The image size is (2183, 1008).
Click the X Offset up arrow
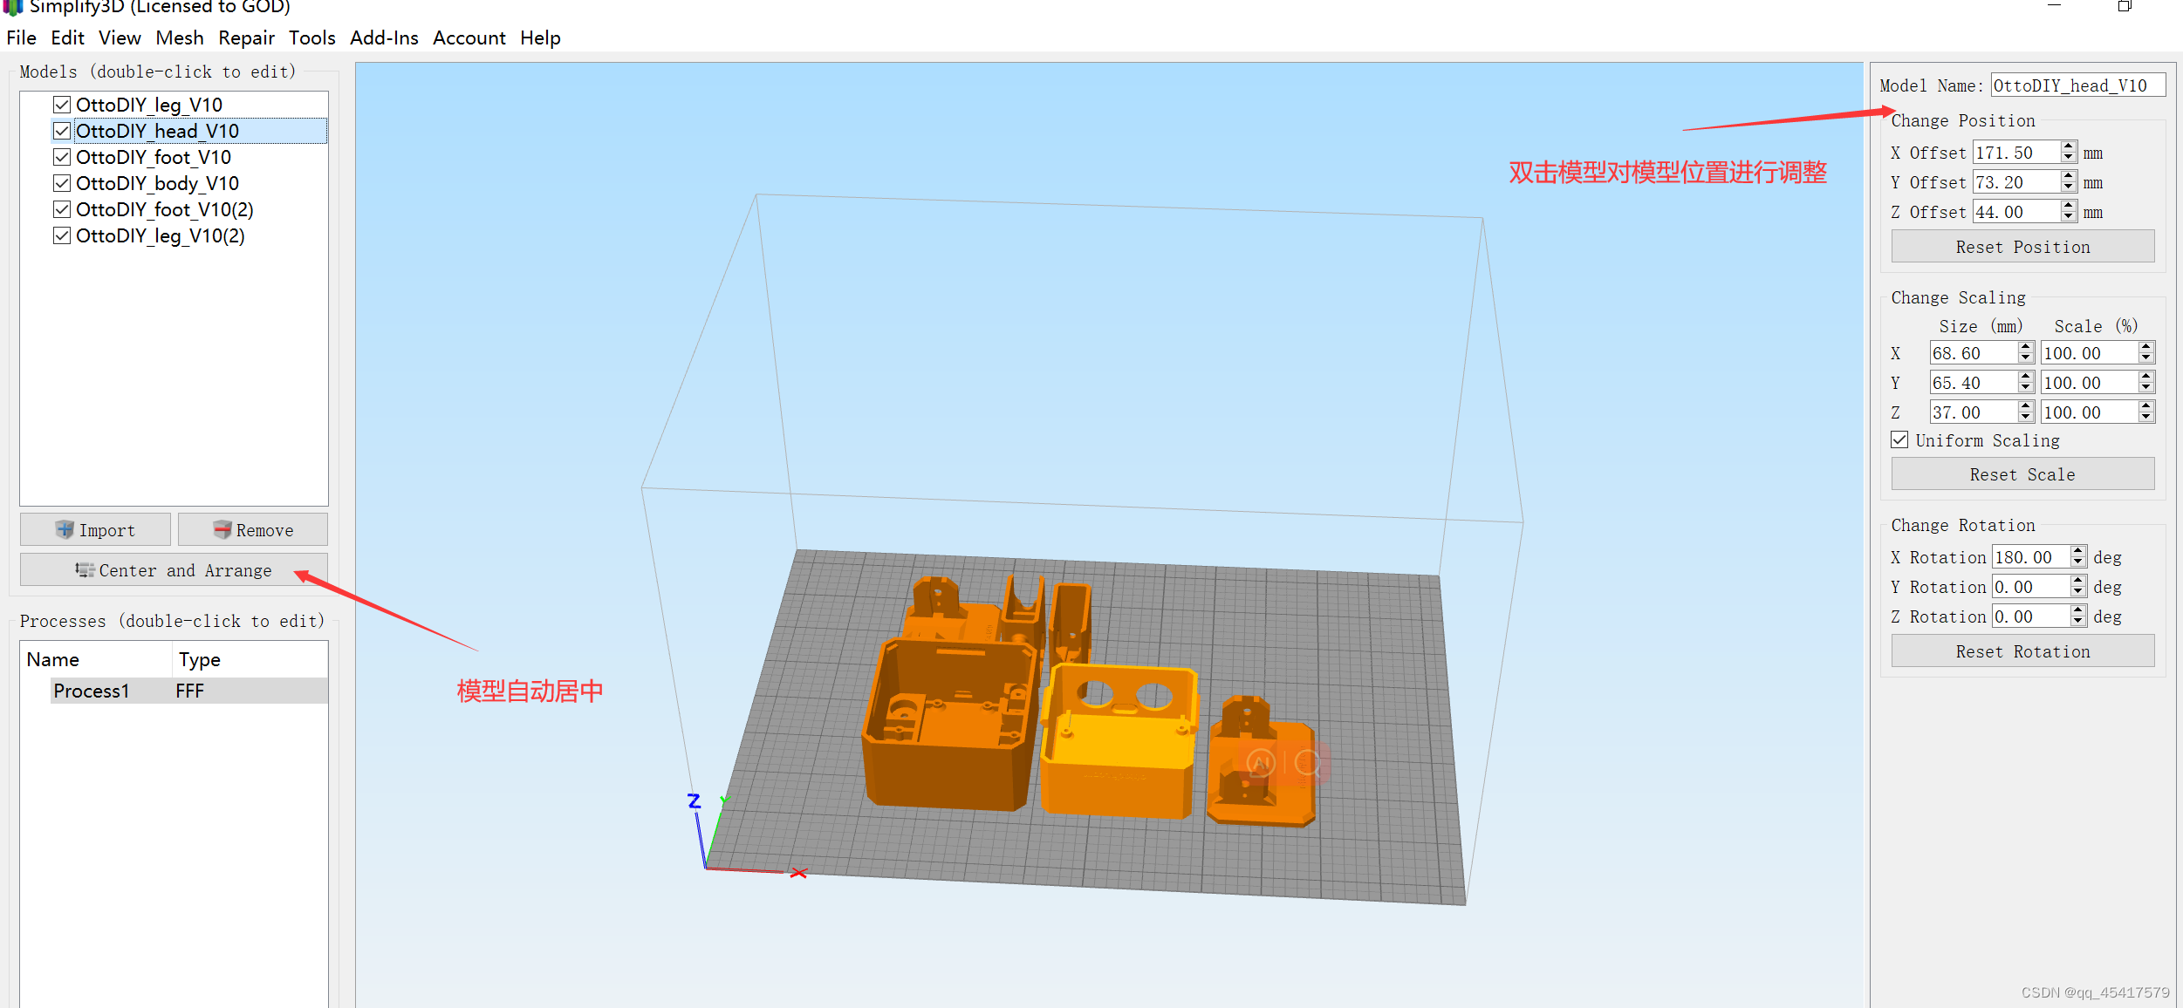(x=2067, y=146)
